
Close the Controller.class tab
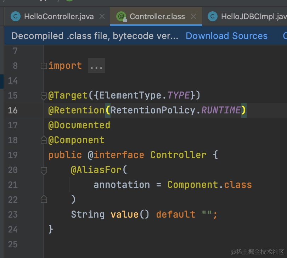[193, 17]
